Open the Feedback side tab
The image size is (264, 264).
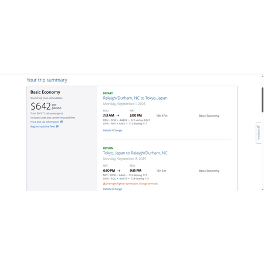pyautogui.click(x=259, y=133)
